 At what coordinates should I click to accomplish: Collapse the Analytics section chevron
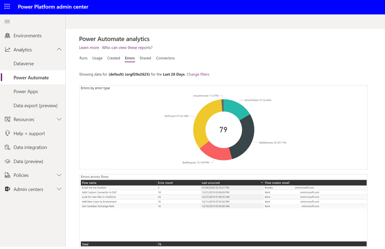(x=59, y=49)
